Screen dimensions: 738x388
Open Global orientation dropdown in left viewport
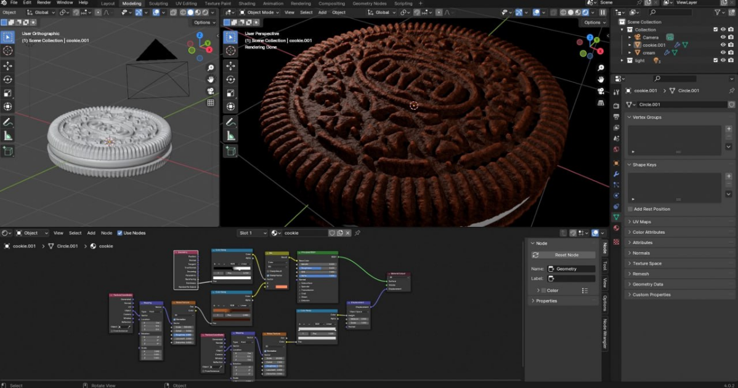[x=41, y=13]
